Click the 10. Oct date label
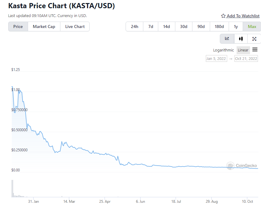Screen dimensions: 261x207 click(247, 202)
